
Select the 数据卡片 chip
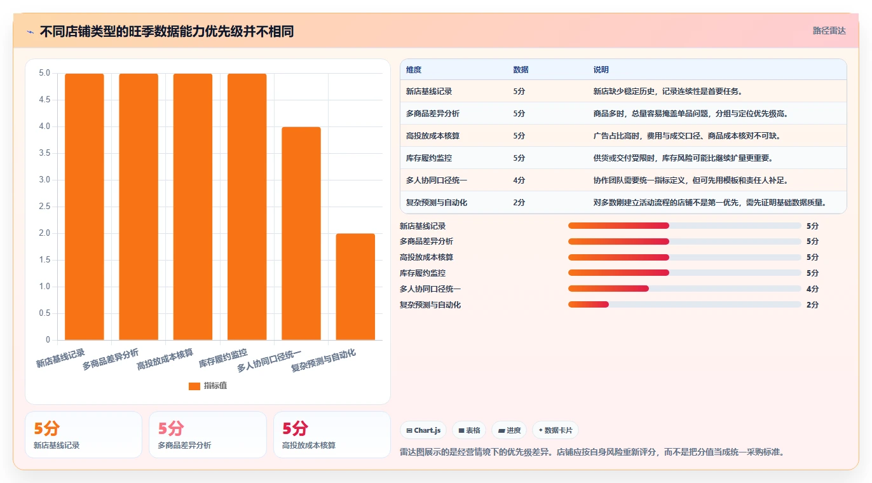555,430
